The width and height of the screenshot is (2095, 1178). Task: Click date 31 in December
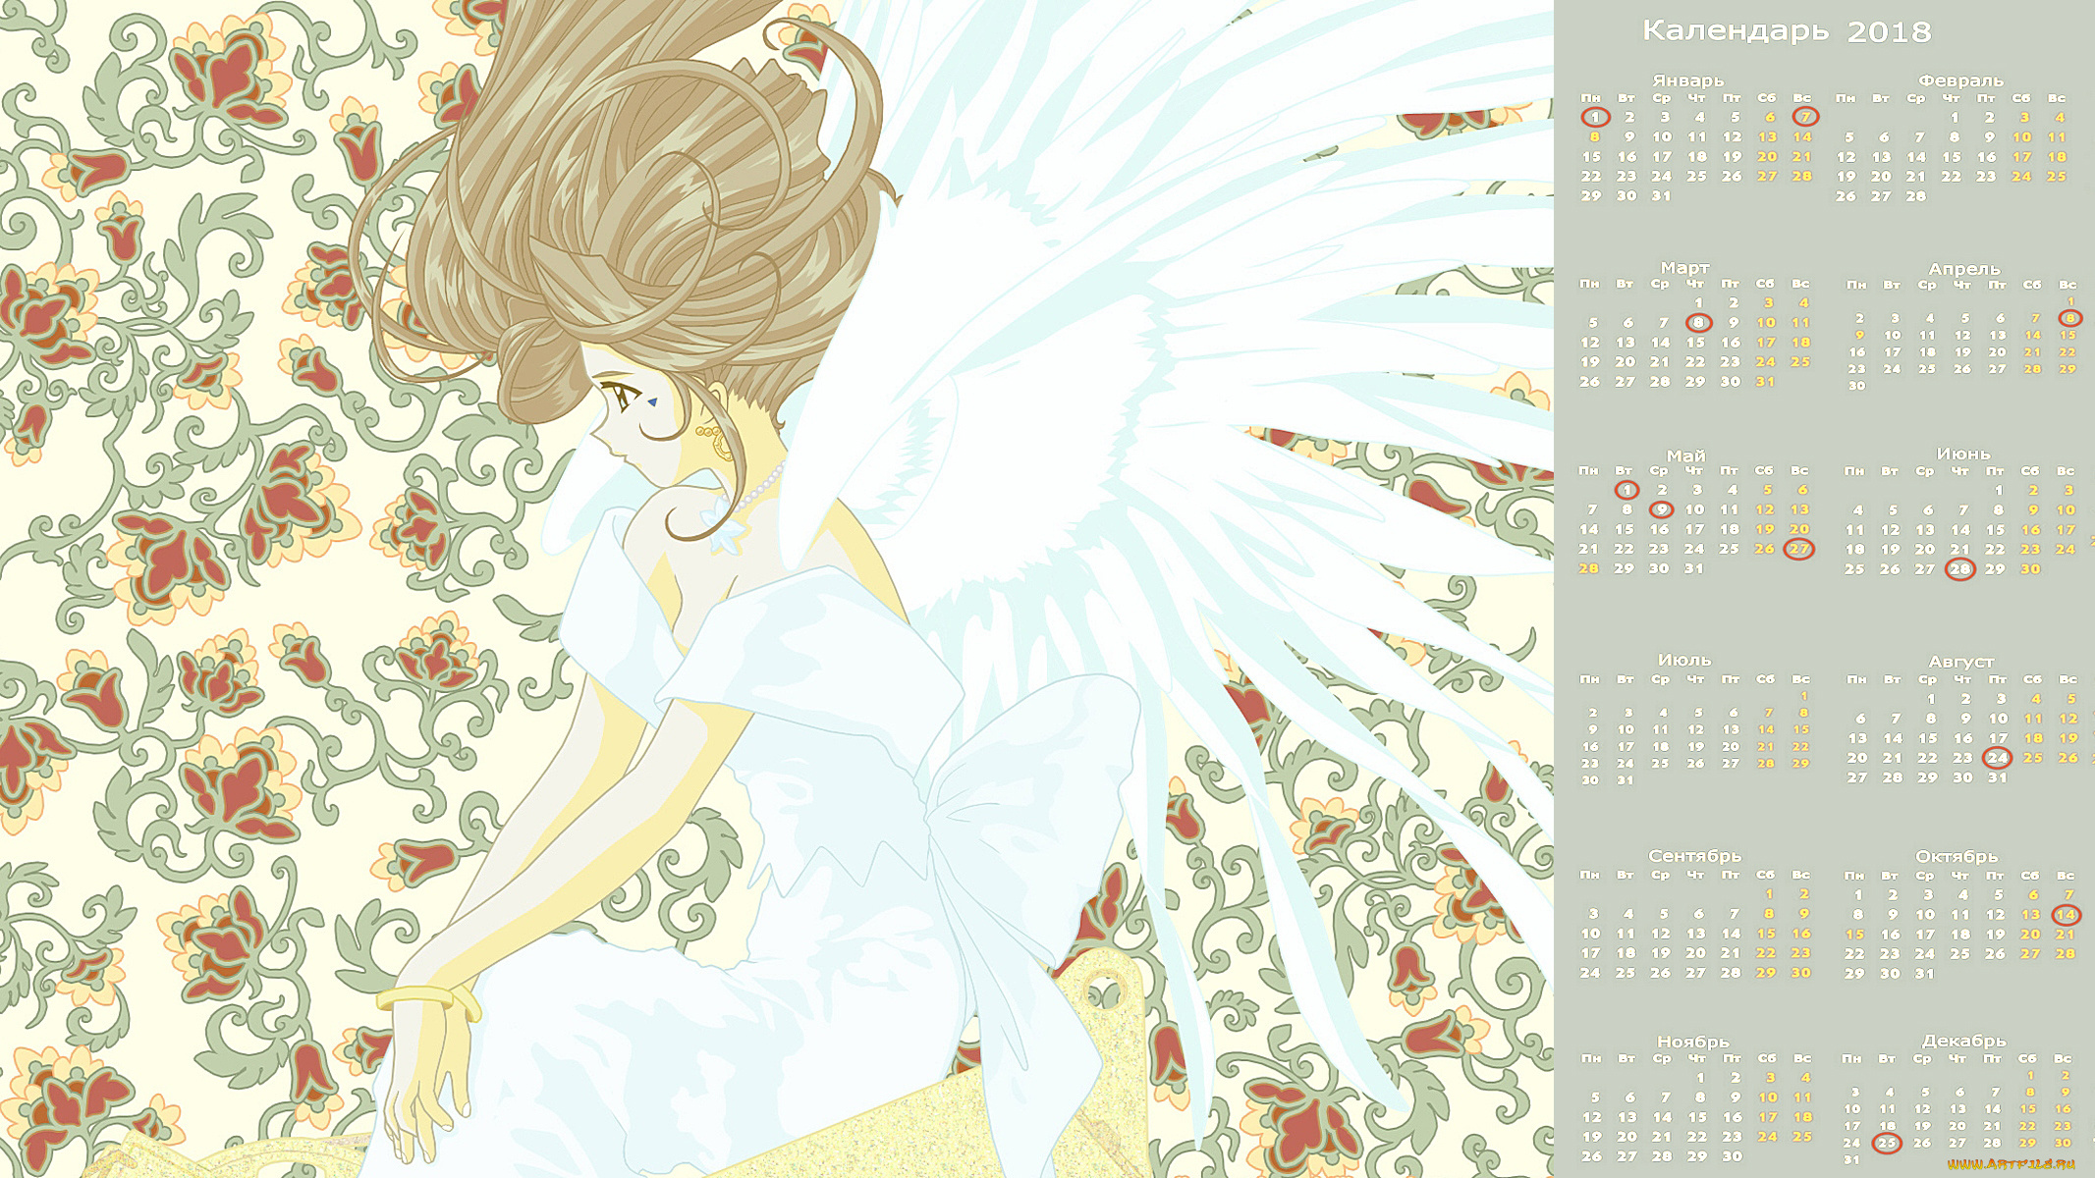click(x=1851, y=1160)
